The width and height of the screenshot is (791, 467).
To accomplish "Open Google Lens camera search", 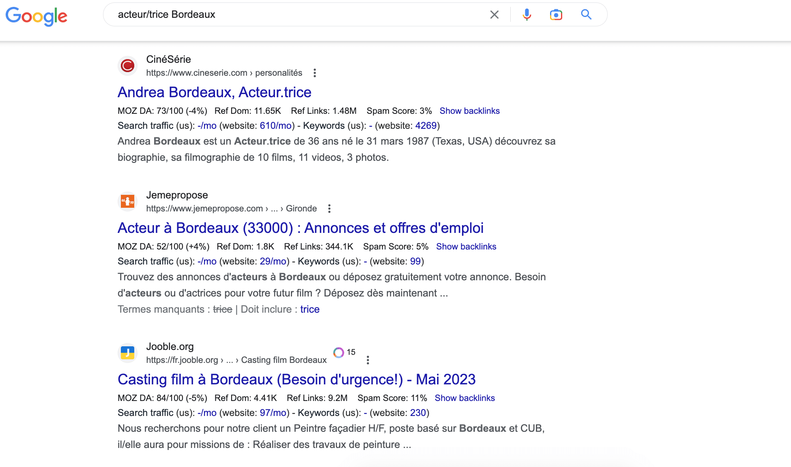I will (556, 15).
